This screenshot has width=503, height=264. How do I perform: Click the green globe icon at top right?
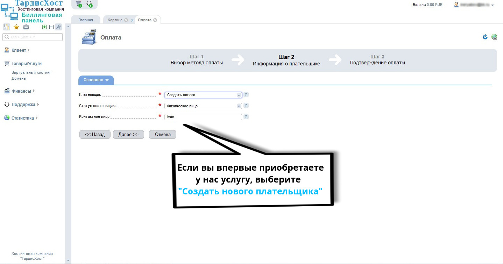coord(494,37)
